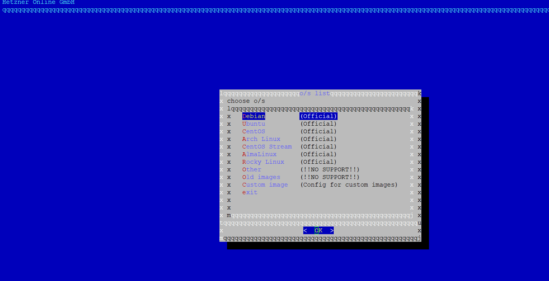
Task: Click '(Config for custom images)' description
Action: click(x=349, y=185)
